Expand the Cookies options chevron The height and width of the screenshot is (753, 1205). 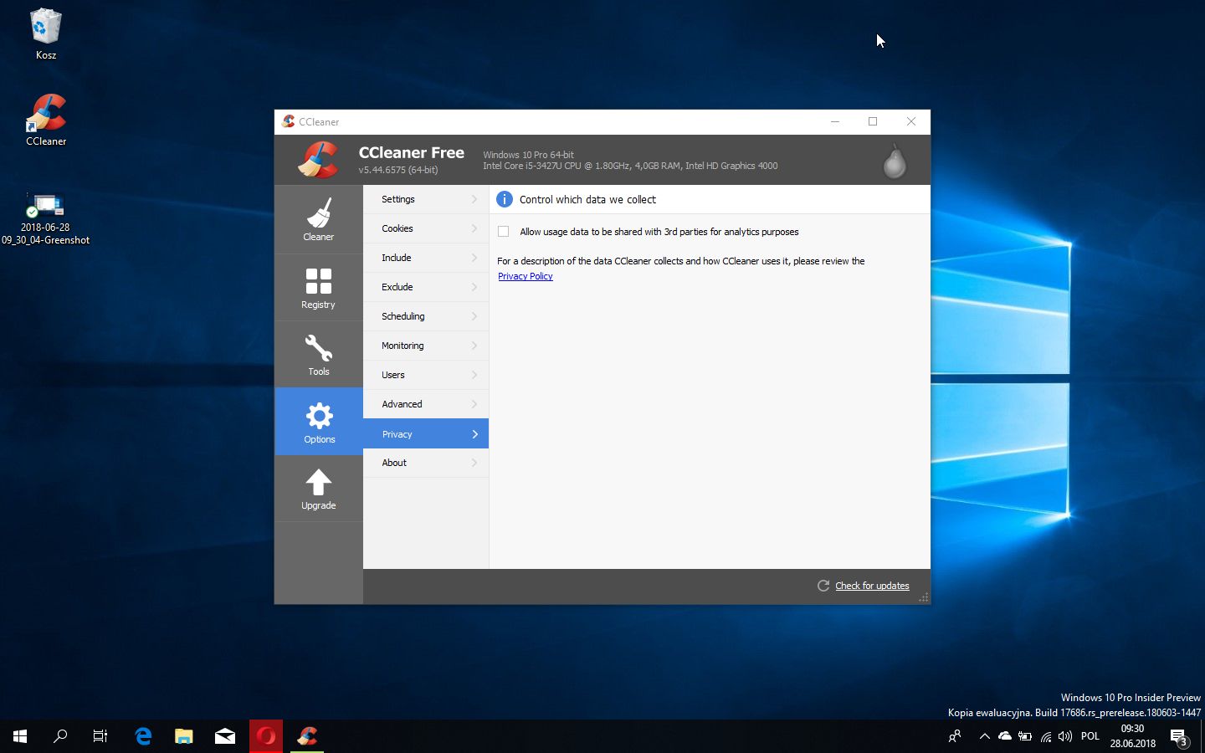tap(474, 228)
